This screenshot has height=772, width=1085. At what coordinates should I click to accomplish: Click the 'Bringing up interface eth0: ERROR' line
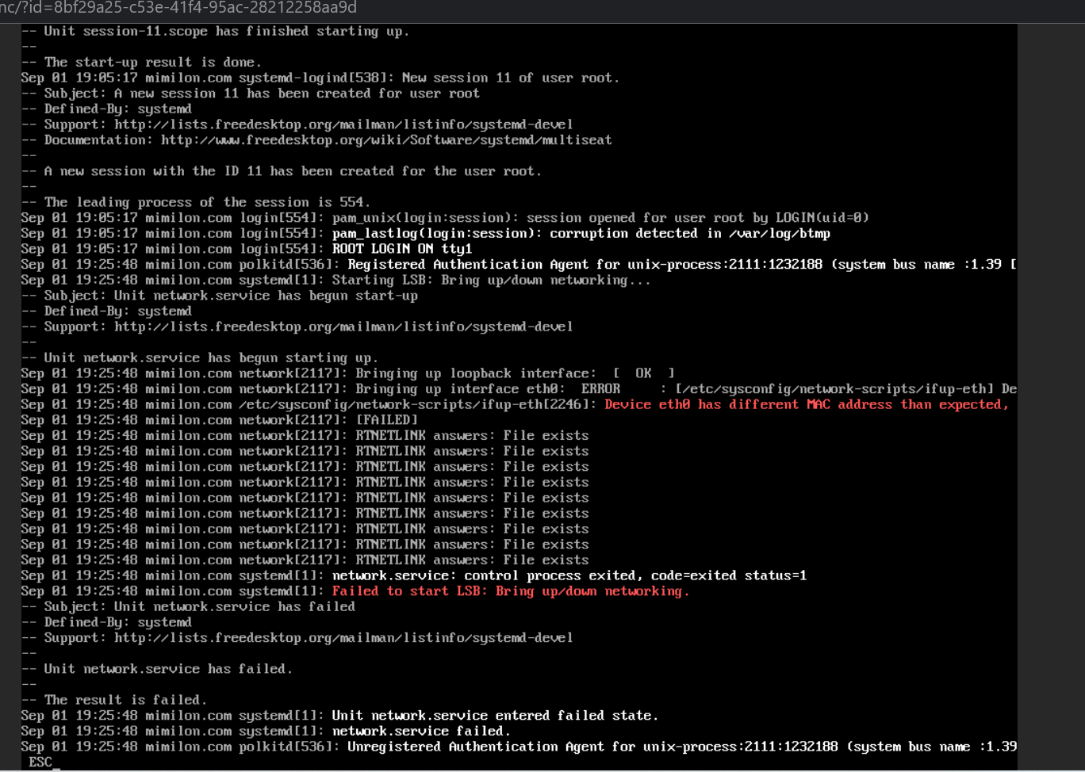519,389
